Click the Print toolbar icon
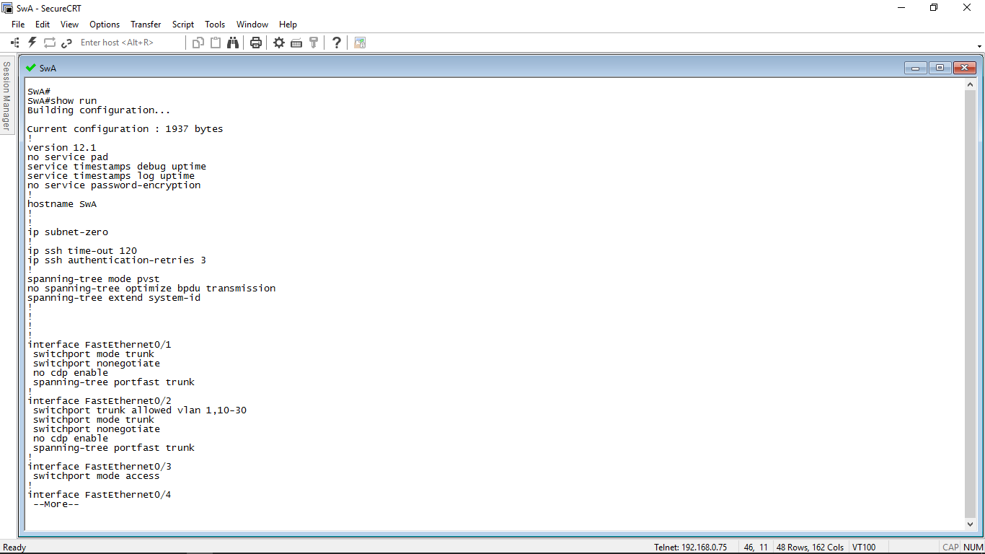Image resolution: width=985 pixels, height=554 pixels. tap(256, 43)
